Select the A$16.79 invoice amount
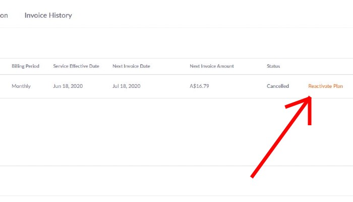This screenshot has width=353, height=202. (200, 86)
